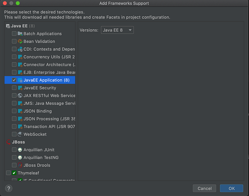Image resolution: width=249 pixels, height=196 pixels.
Task: Click the Arquillian JUnit alien icon
Action: tap(20, 150)
